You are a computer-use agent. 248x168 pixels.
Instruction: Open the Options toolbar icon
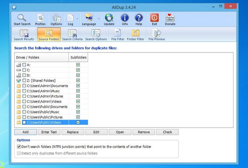(x=56, y=18)
